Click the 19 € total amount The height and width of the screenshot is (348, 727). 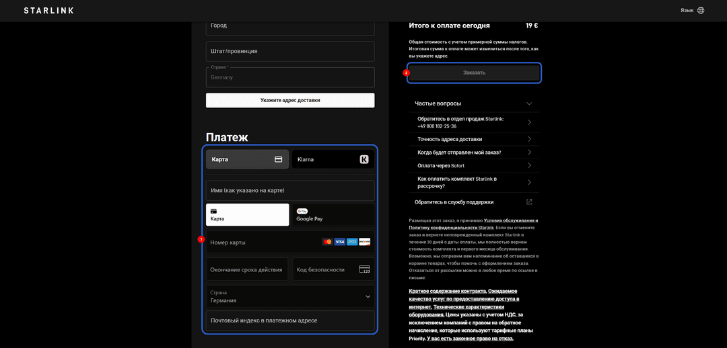tap(532, 26)
